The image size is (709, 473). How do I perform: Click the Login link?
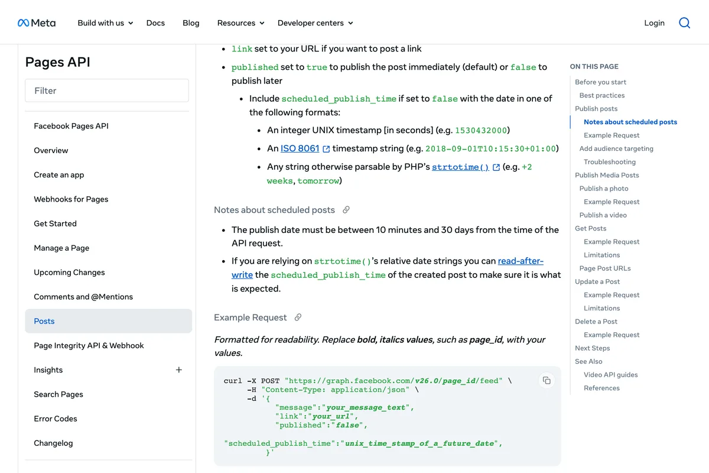point(654,23)
